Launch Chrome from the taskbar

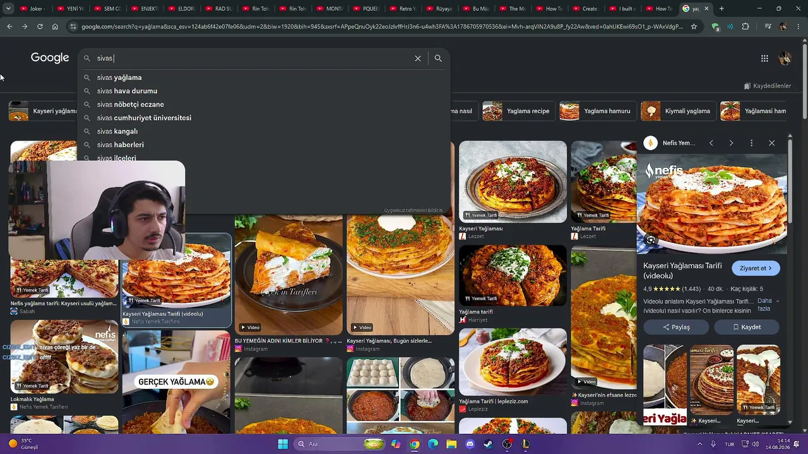pos(414,444)
